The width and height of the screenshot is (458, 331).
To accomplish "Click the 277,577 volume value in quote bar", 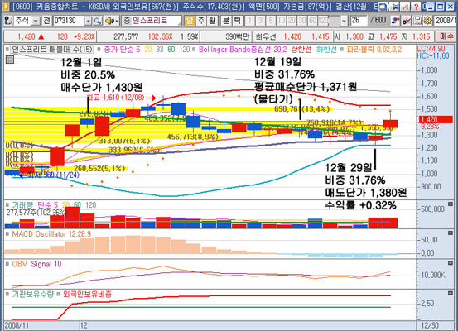I will [126, 36].
